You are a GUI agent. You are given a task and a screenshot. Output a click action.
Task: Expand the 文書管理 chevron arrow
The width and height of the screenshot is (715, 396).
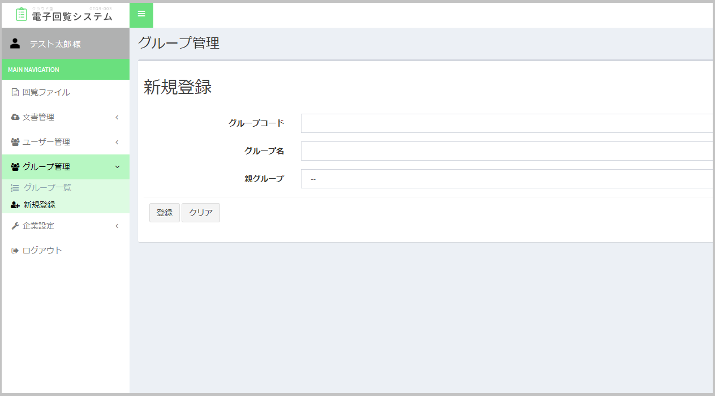(x=117, y=117)
